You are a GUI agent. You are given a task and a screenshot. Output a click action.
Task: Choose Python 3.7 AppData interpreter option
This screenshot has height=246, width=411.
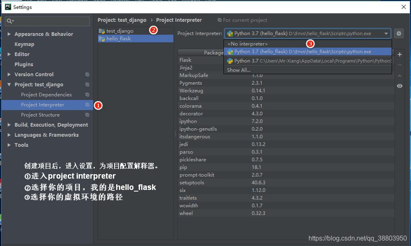pos(308,61)
